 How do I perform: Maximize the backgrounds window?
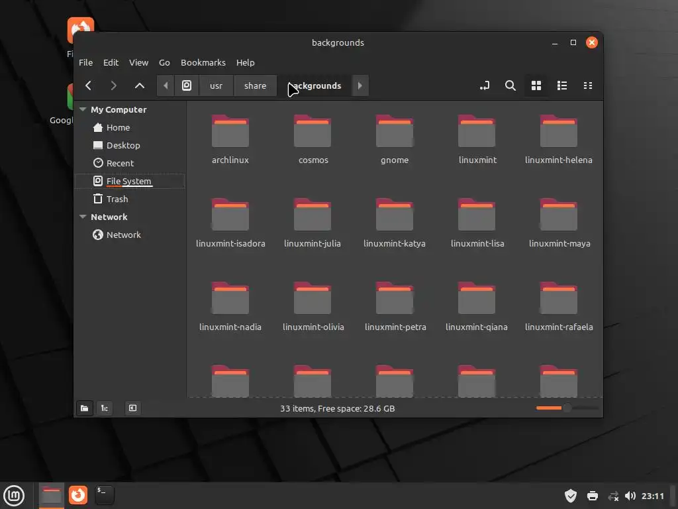(x=573, y=42)
